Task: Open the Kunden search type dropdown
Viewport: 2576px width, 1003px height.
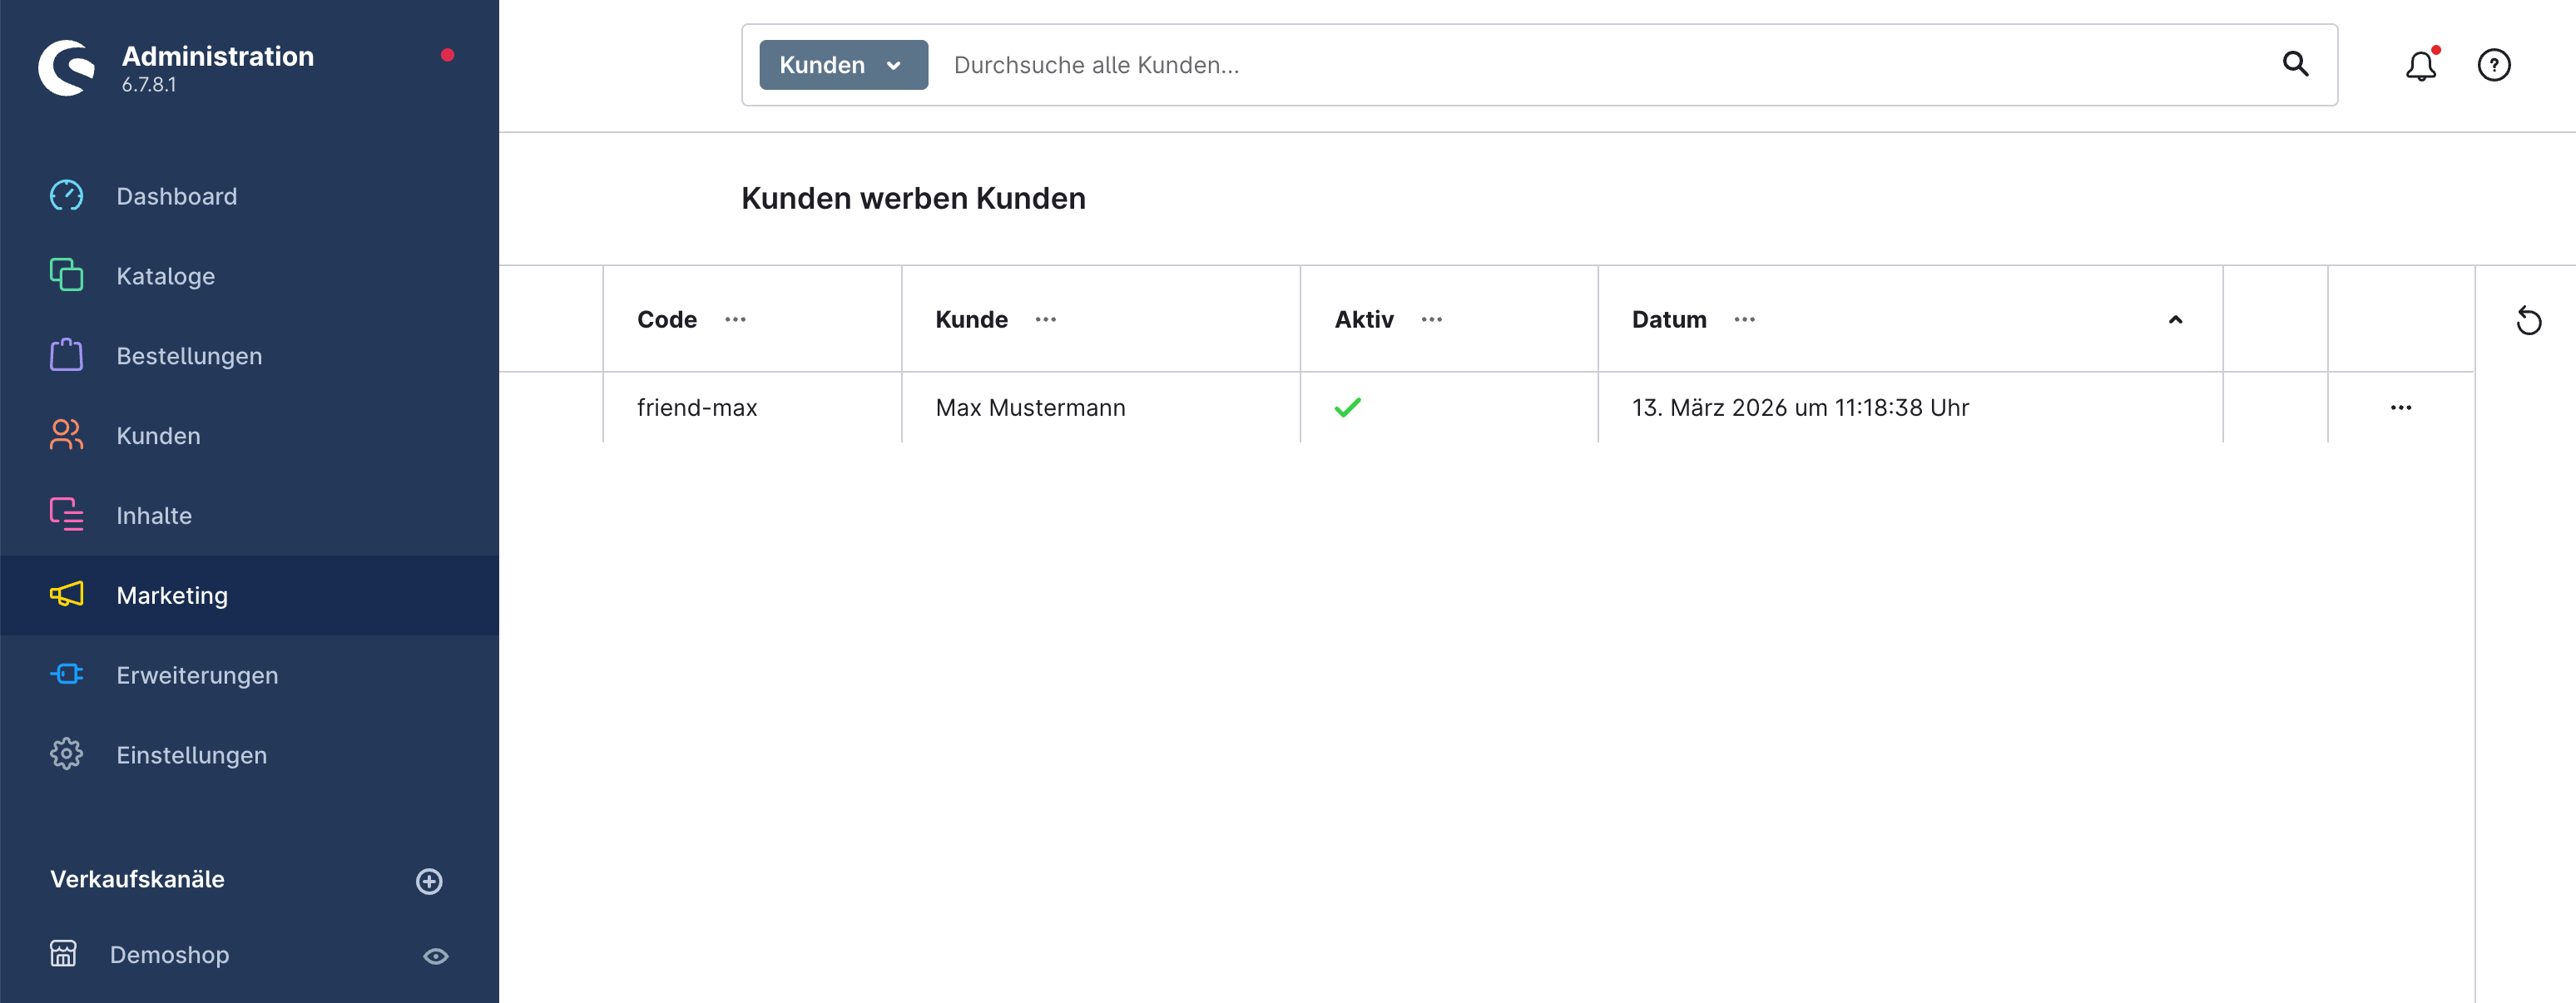Action: (842, 66)
